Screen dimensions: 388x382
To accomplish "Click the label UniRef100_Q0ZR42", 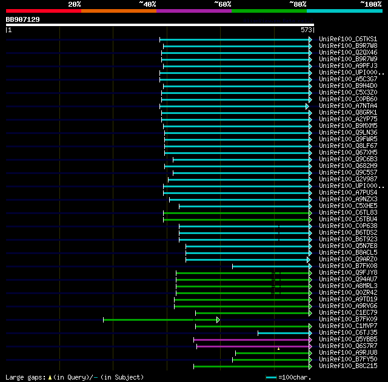I will (x=348, y=293).
